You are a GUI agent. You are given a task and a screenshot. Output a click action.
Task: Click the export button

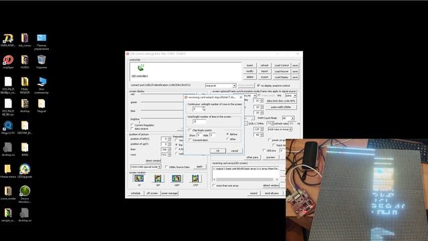tap(265, 77)
